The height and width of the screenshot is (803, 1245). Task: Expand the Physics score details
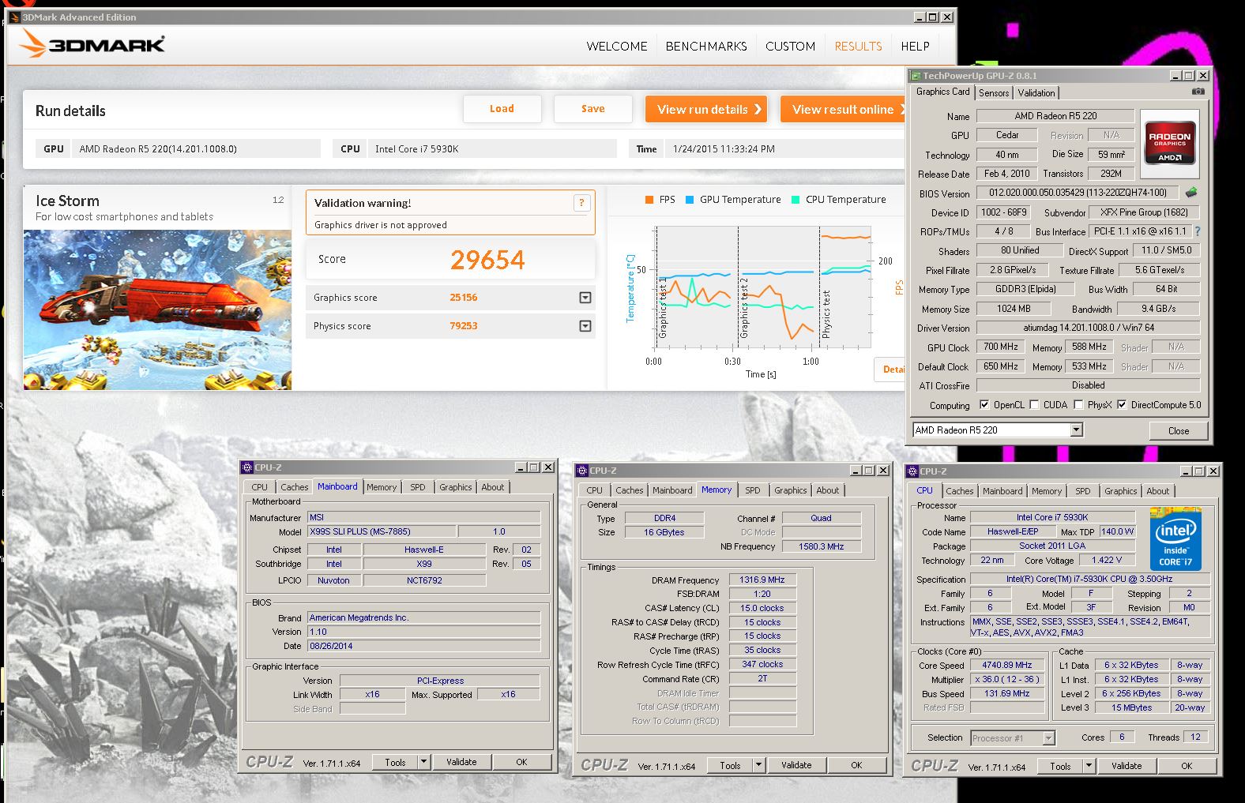point(585,326)
